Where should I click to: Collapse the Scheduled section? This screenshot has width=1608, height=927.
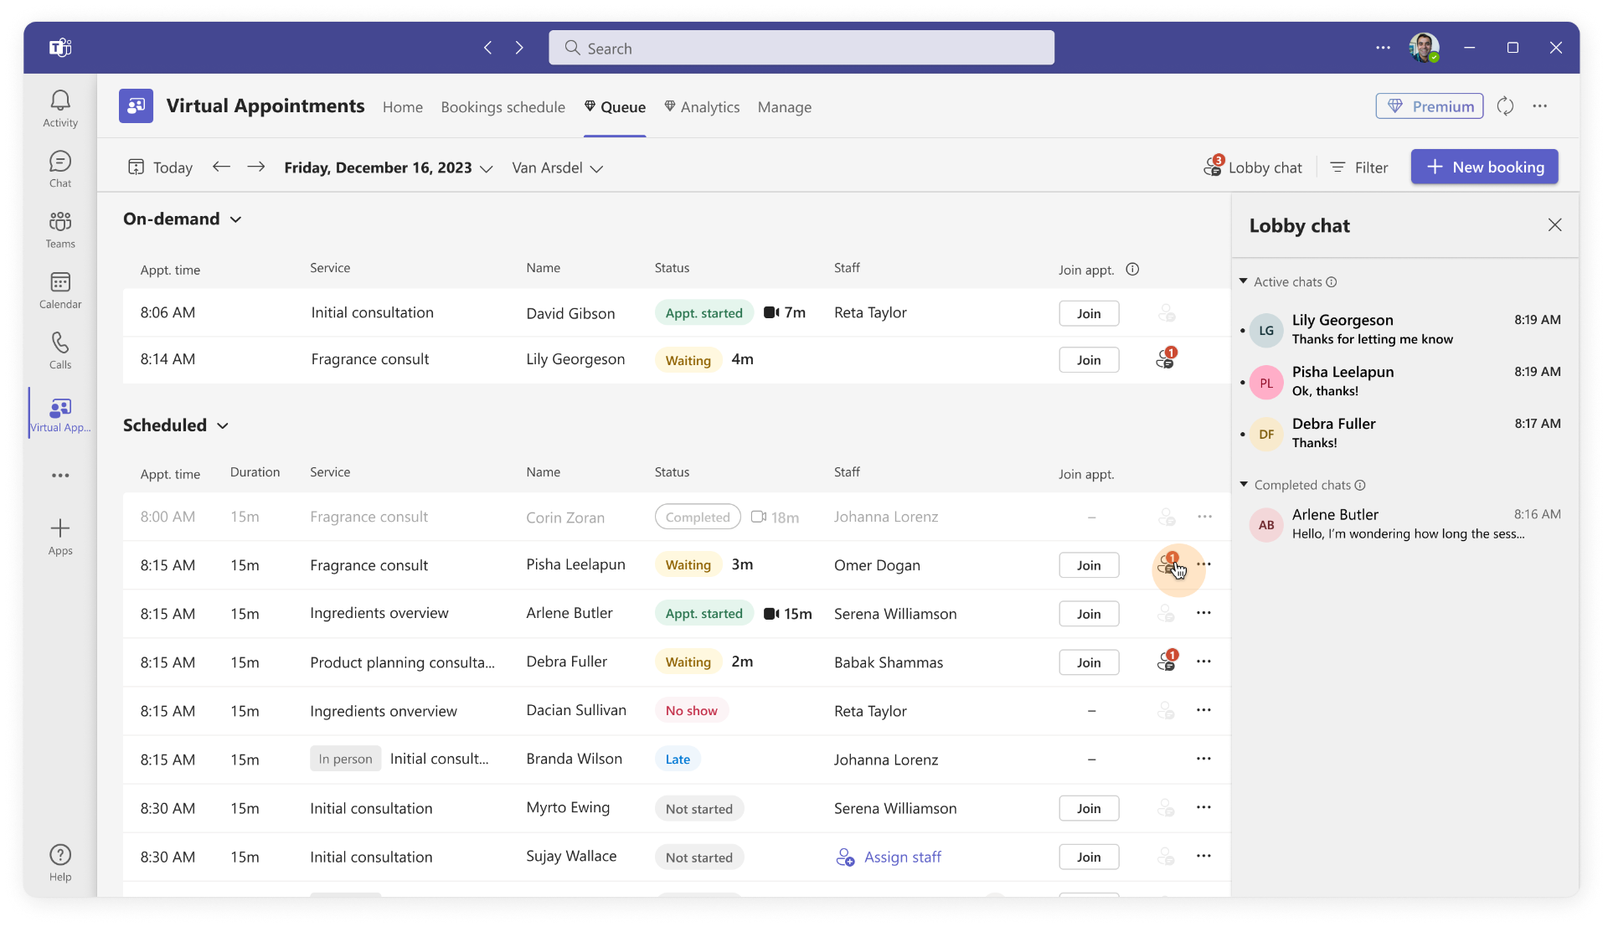coord(223,426)
